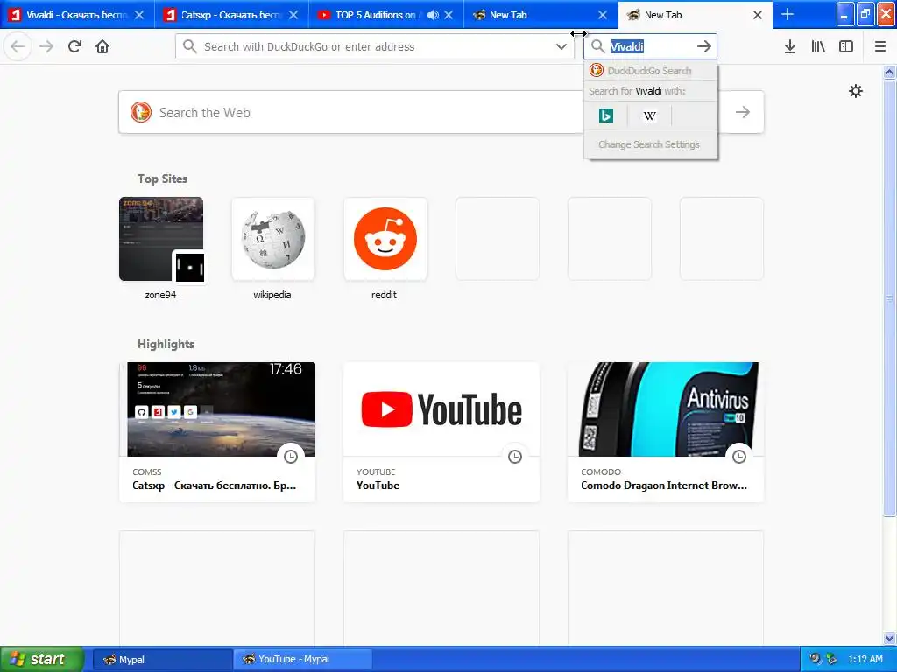The height and width of the screenshot is (672, 897).
Task: Switch to Mypal taskbar window
Action: point(162,660)
